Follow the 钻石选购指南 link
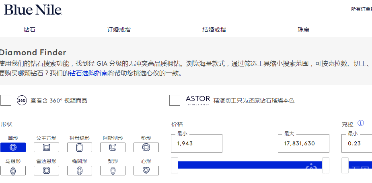The height and width of the screenshot is (183, 372). pos(88,74)
